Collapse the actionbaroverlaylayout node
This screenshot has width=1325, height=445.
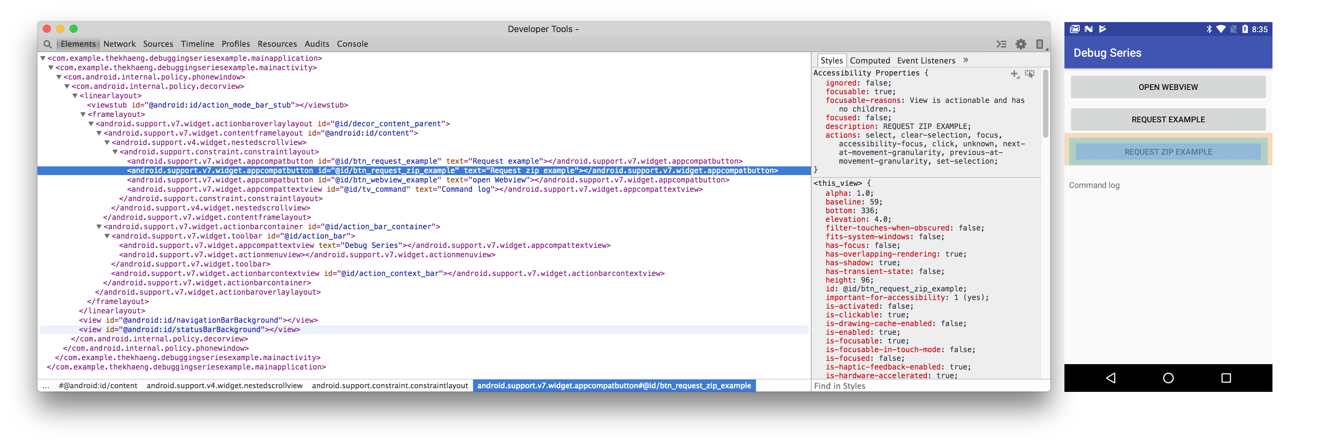tap(91, 124)
